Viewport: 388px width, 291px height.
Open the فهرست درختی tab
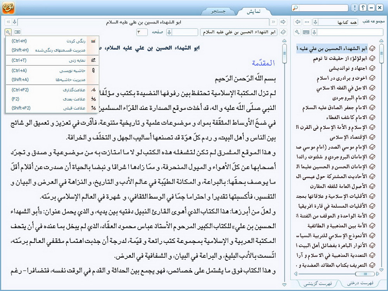[360, 283]
